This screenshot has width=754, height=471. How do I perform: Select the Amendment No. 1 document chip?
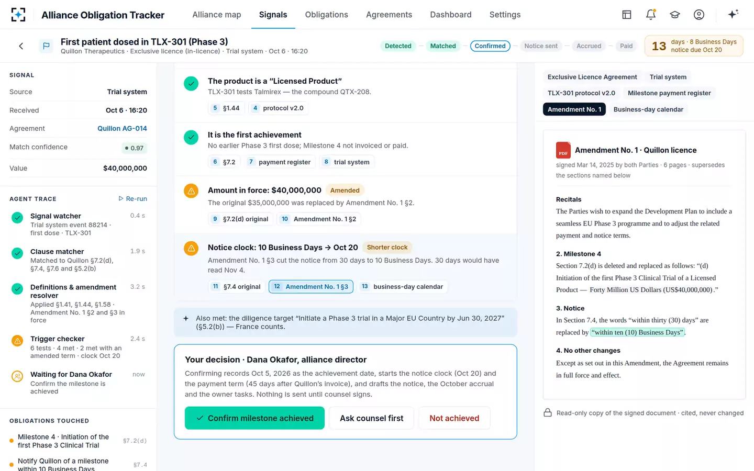pyautogui.click(x=574, y=109)
